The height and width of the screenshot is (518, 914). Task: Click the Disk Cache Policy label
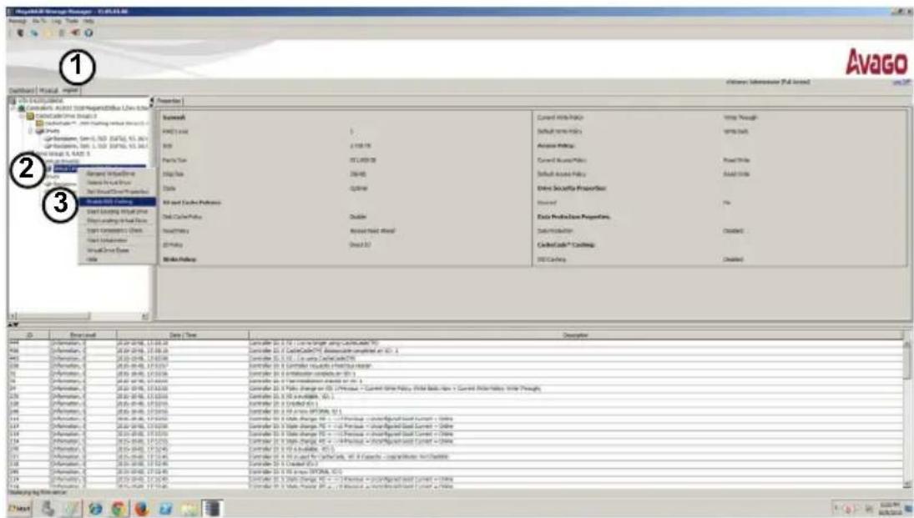coord(183,217)
